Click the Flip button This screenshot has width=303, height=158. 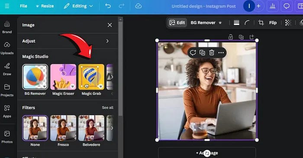pyautogui.click(x=273, y=22)
